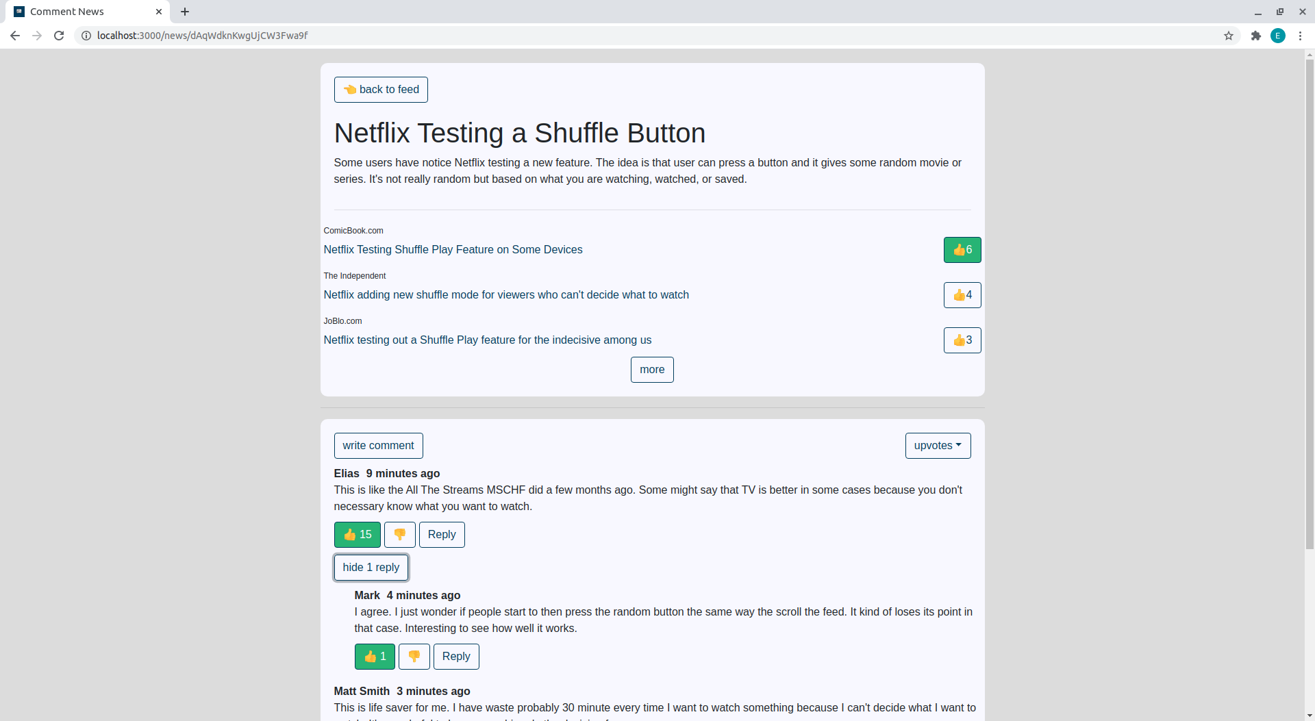Click the thumbs-down icon on Mark's reply

[414, 657]
